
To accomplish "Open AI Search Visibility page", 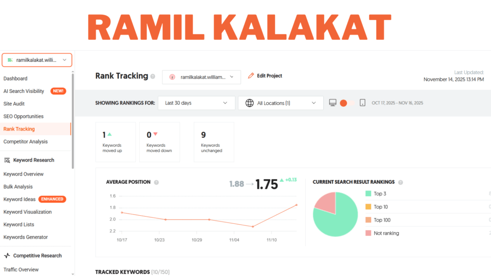I will pyautogui.click(x=24, y=91).
